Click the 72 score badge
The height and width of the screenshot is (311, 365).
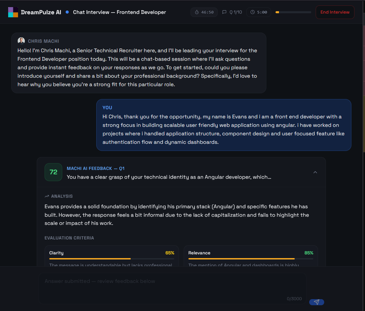click(53, 172)
